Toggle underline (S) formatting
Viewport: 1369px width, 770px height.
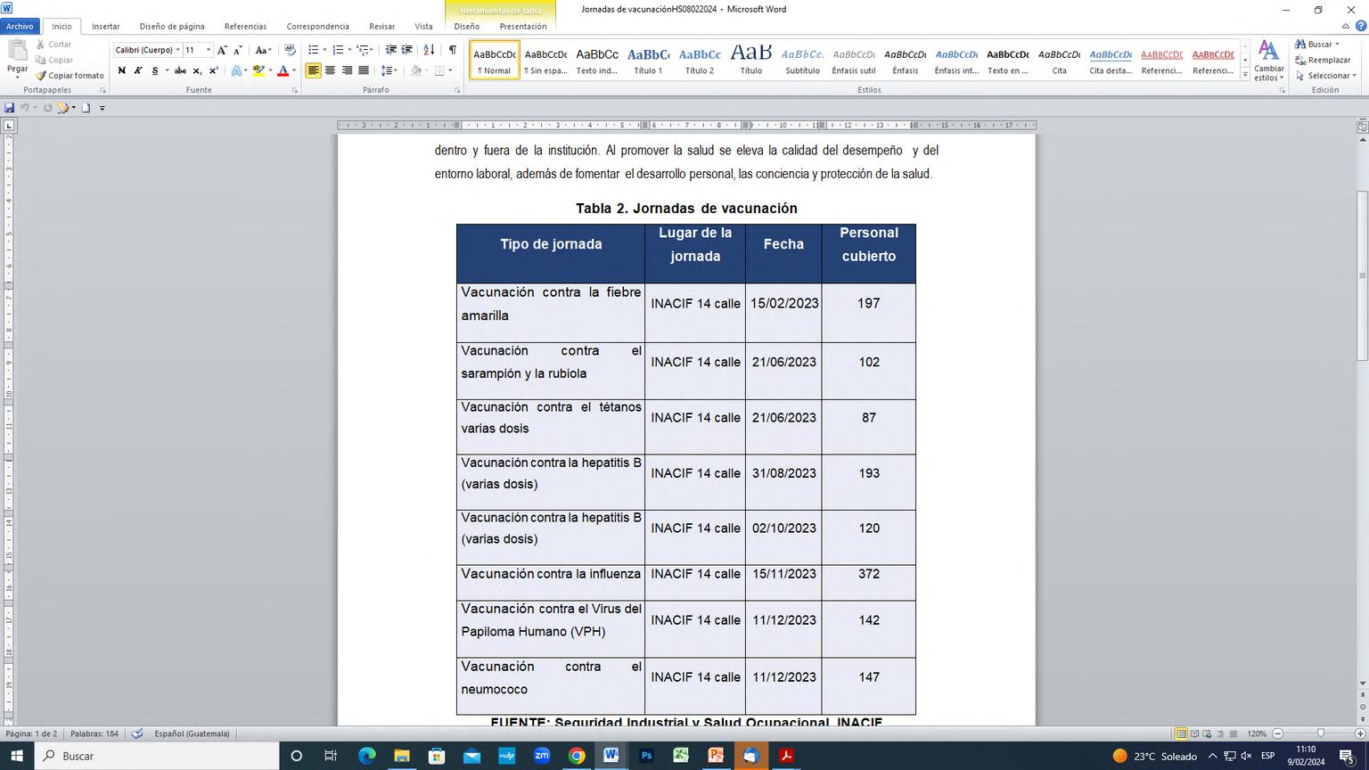coord(155,70)
